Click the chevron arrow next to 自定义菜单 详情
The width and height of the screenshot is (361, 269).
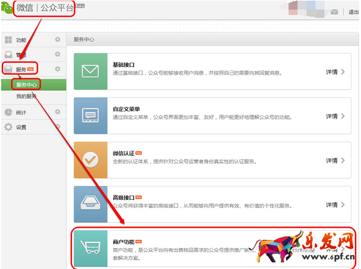343,116
